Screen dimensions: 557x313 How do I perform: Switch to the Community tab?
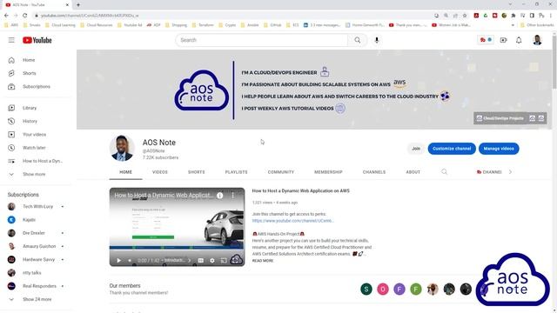(281, 172)
